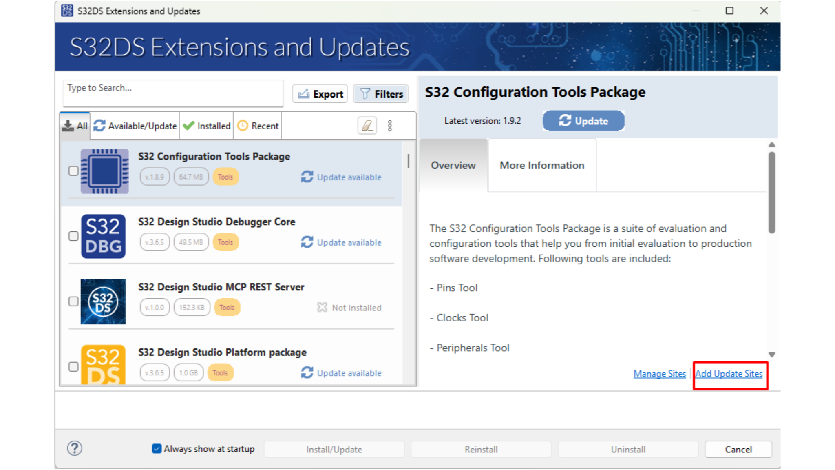
Task: Click the description pane scrollbar thumb
Action: [771, 192]
